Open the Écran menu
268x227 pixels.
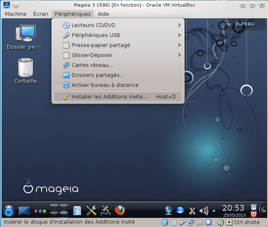[41, 14]
